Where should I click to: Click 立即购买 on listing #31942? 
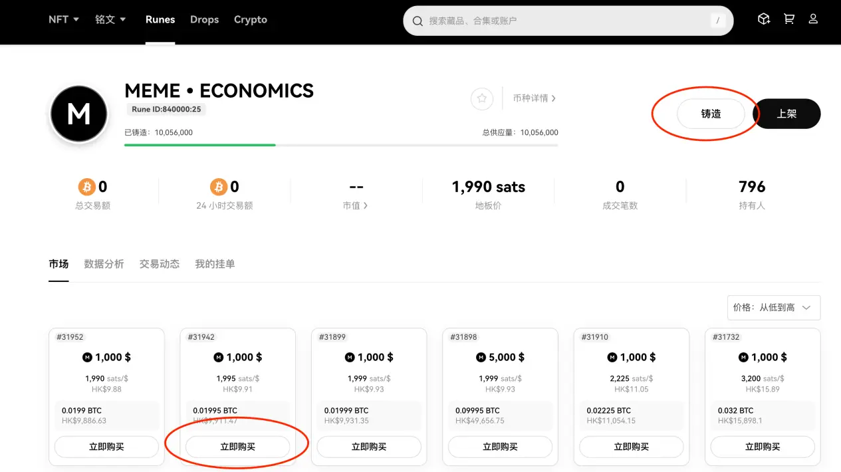(237, 447)
